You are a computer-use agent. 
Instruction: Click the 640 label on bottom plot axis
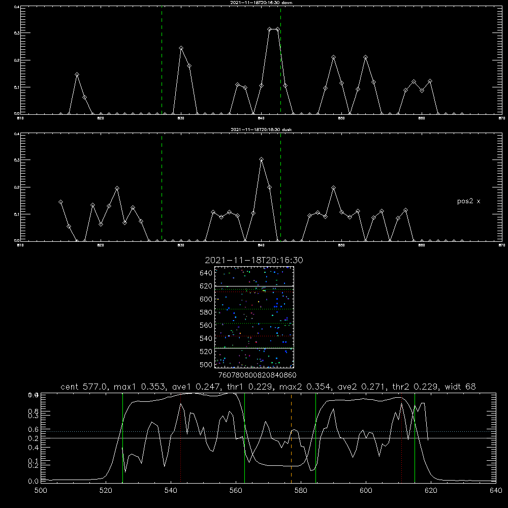pos(496,491)
